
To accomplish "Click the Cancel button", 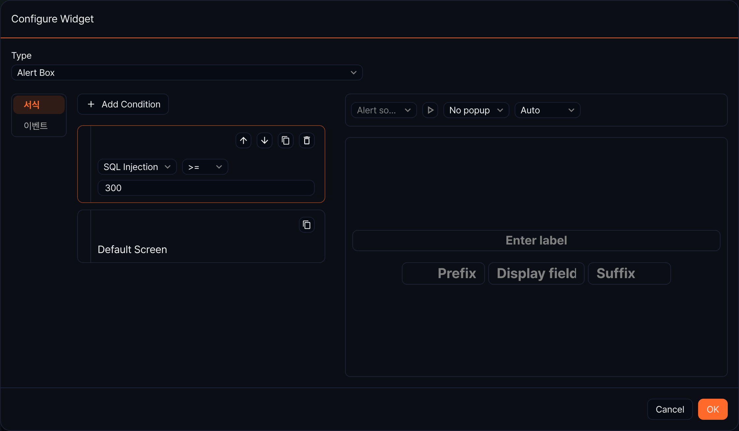I will tap(670, 409).
